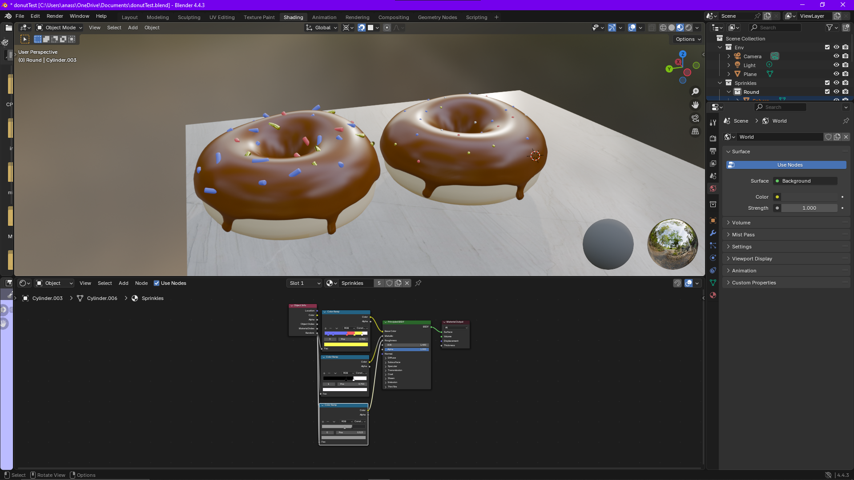Open the Object properties tab
Image resolution: width=854 pixels, height=480 pixels.
tap(713, 220)
